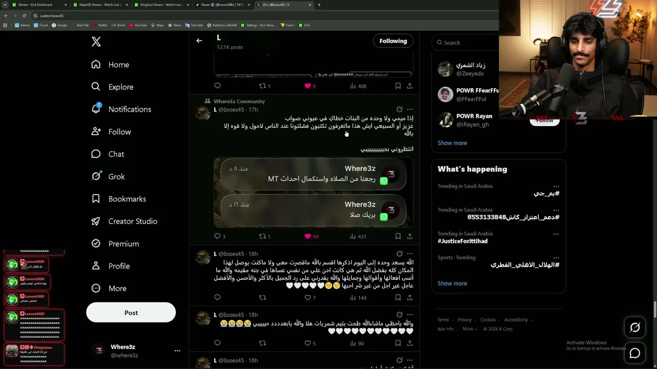
Task: Open more options on the first 18h tweet
Action: click(x=410, y=254)
